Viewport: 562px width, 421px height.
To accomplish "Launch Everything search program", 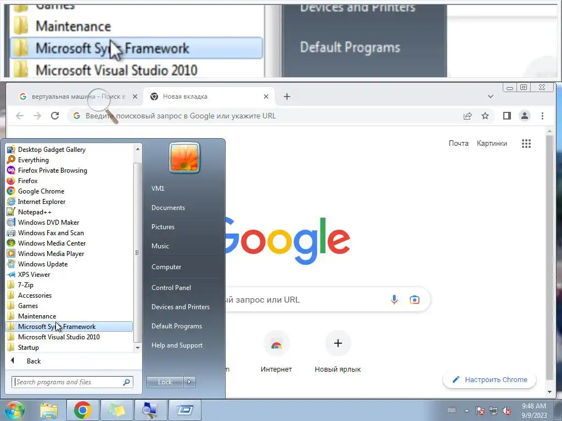I will 69,160.
